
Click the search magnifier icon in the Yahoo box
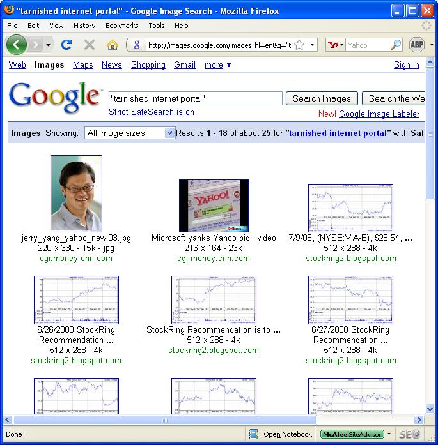pos(396,45)
